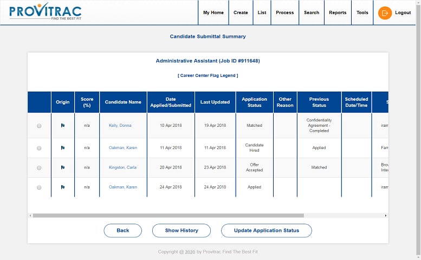Image resolution: width=421 pixels, height=260 pixels.
Task: Click the 19 Apr 2018 last updated cell
Action: (215, 125)
